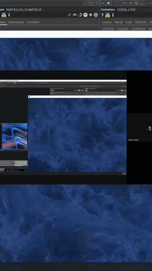Screen dimensions: 152x271
Task: Open the Look tab of CISCO_LIVE
Action: [x=129, y=22]
